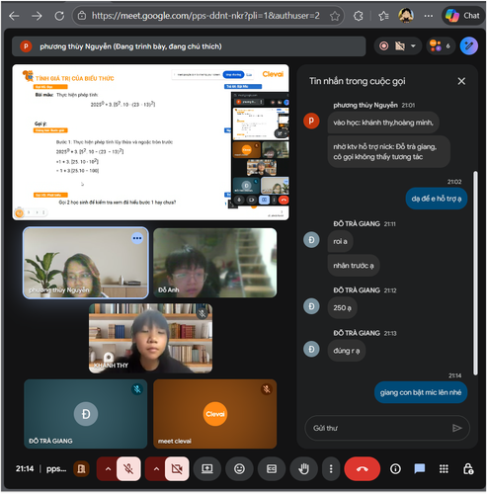Screen dimensions: 487x494
Task: Open the favorites list icon
Action: [383, 16]
